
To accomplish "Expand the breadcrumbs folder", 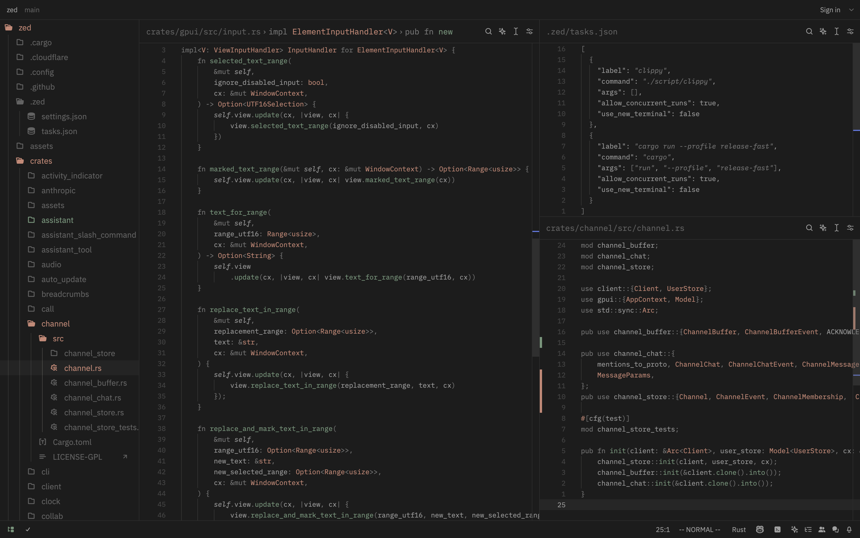I will coord(69,294).
